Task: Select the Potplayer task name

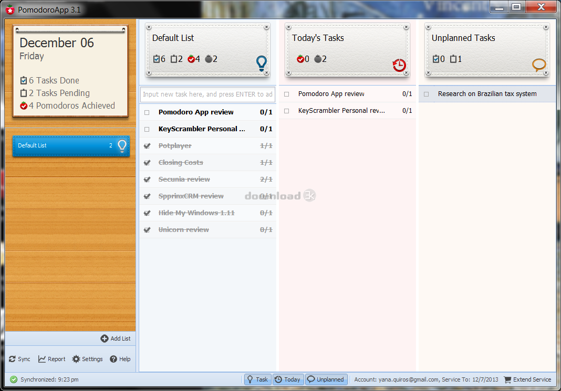Action: (175, 146)
